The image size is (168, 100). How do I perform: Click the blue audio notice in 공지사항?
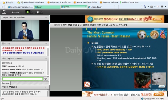[23, 53]
